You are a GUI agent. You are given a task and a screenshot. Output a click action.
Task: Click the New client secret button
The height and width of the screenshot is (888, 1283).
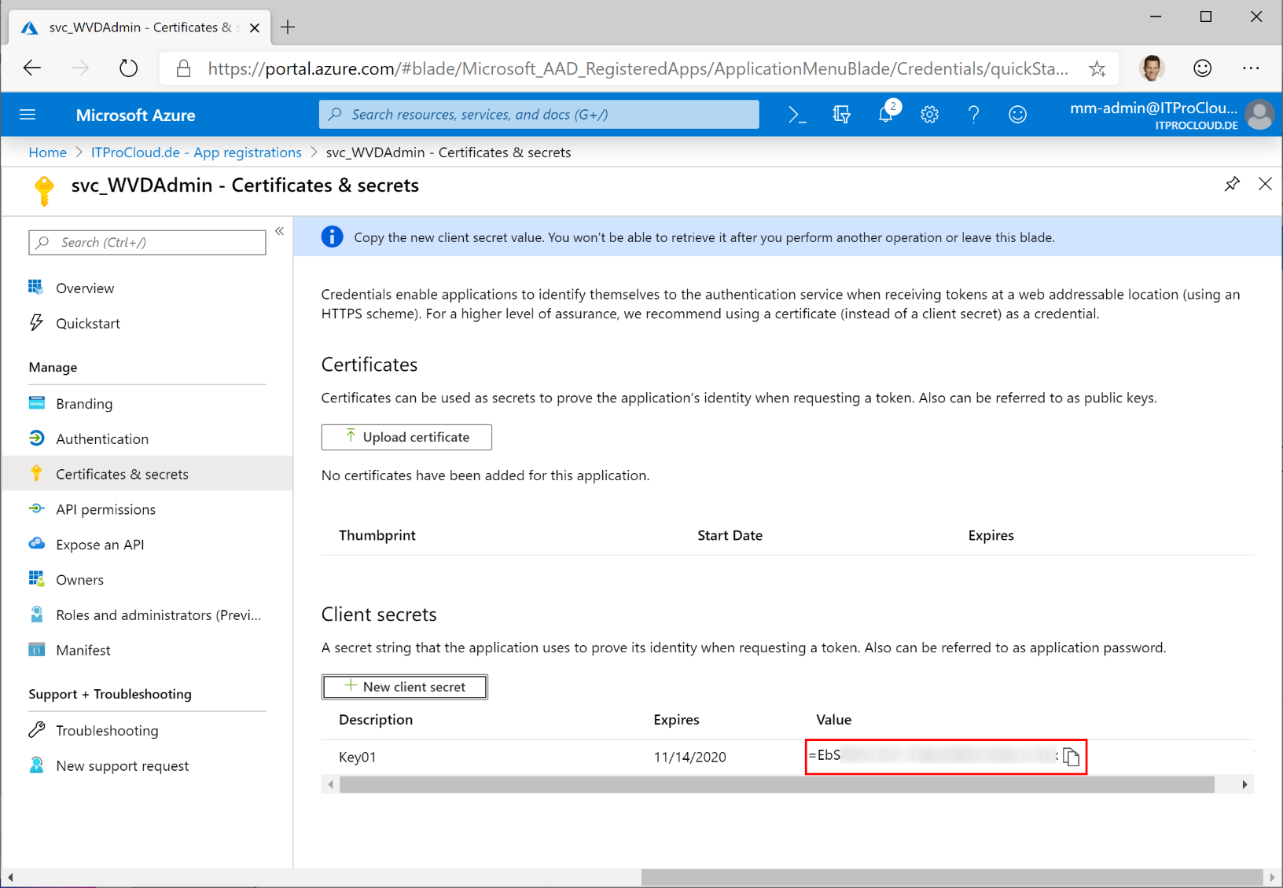(x=405, y=687)
